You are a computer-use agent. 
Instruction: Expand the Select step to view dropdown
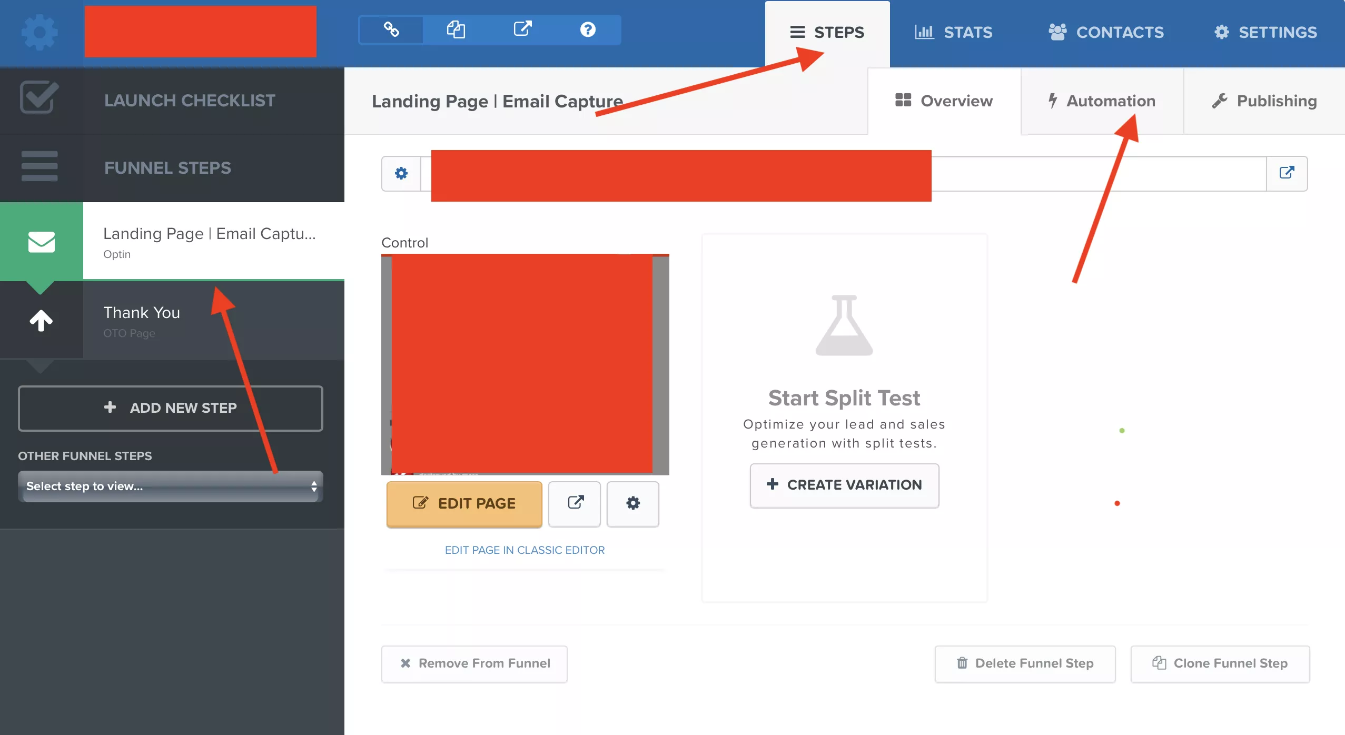tap(171, 486)
